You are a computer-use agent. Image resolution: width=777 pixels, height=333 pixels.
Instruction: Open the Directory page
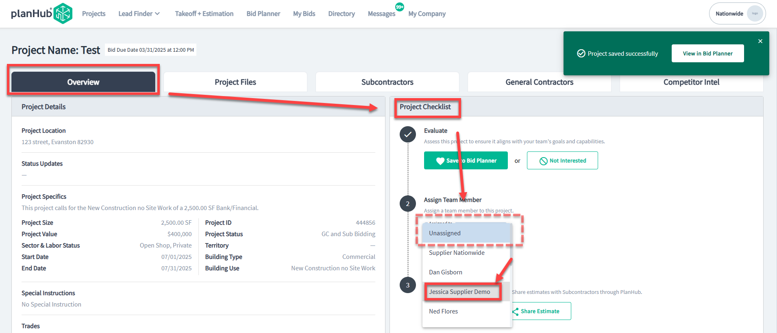coord(342,13)
